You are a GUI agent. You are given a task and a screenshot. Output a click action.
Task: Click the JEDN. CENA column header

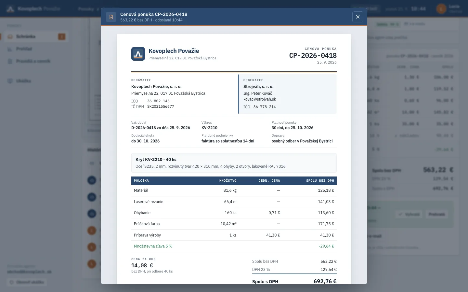(x=269, y=181)
